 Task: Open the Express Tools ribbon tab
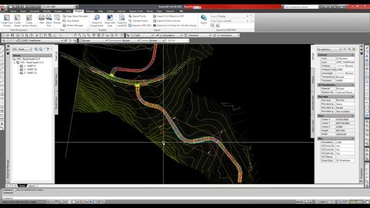[136, 11]
